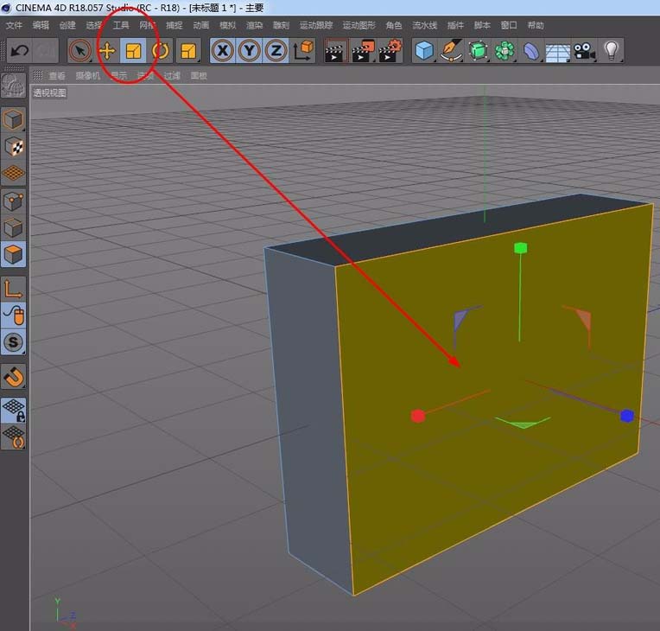Click the Live Selection arrow tool

pos(80,51)
